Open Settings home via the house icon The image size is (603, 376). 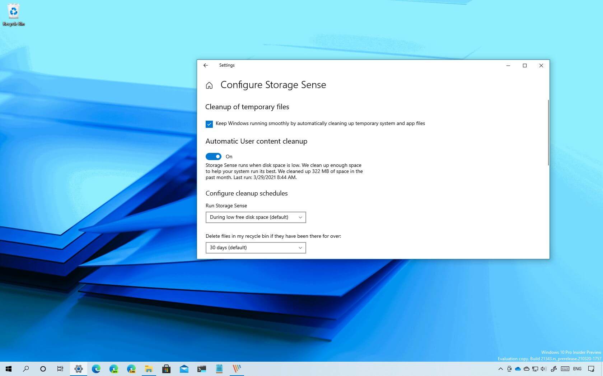click(x=209, y=85)
